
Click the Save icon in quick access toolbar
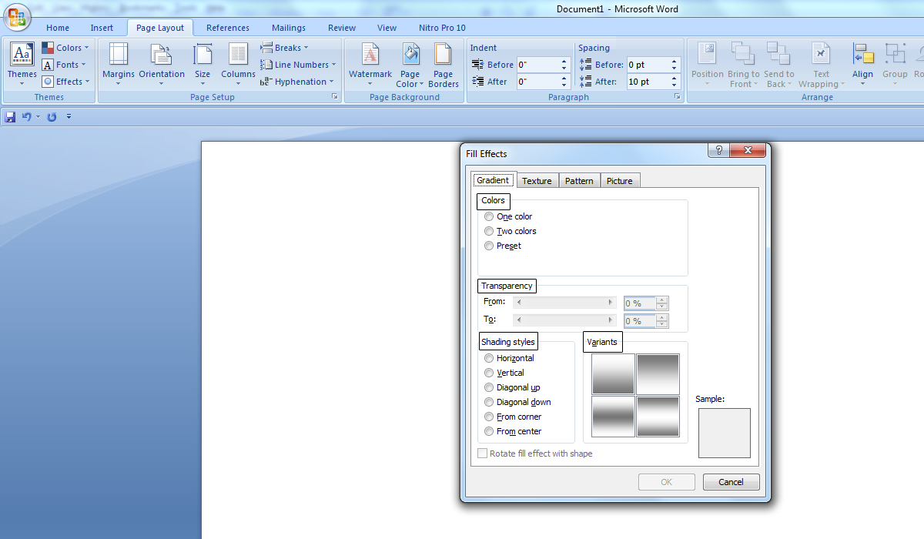point(10,117)
